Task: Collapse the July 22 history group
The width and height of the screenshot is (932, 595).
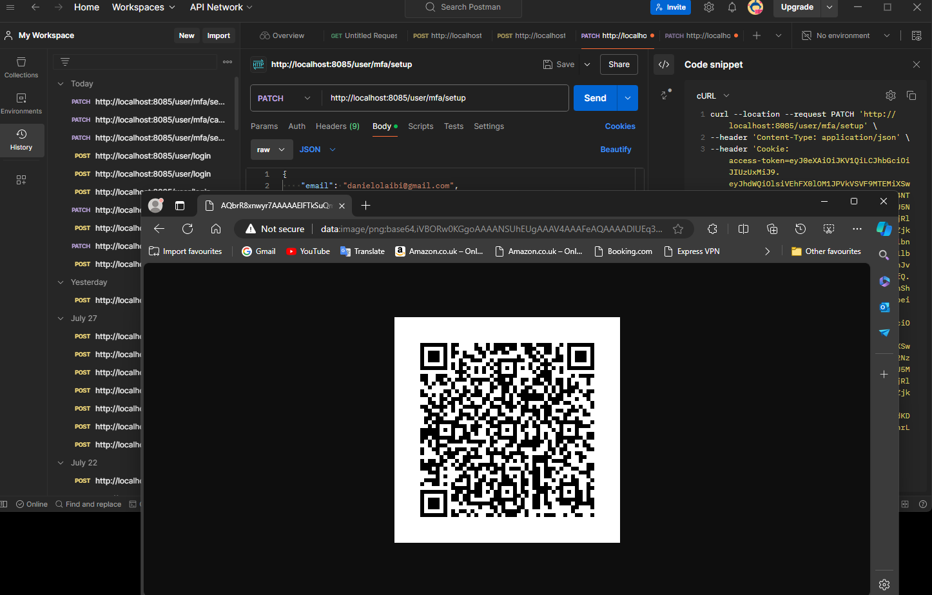Action: 61,463
